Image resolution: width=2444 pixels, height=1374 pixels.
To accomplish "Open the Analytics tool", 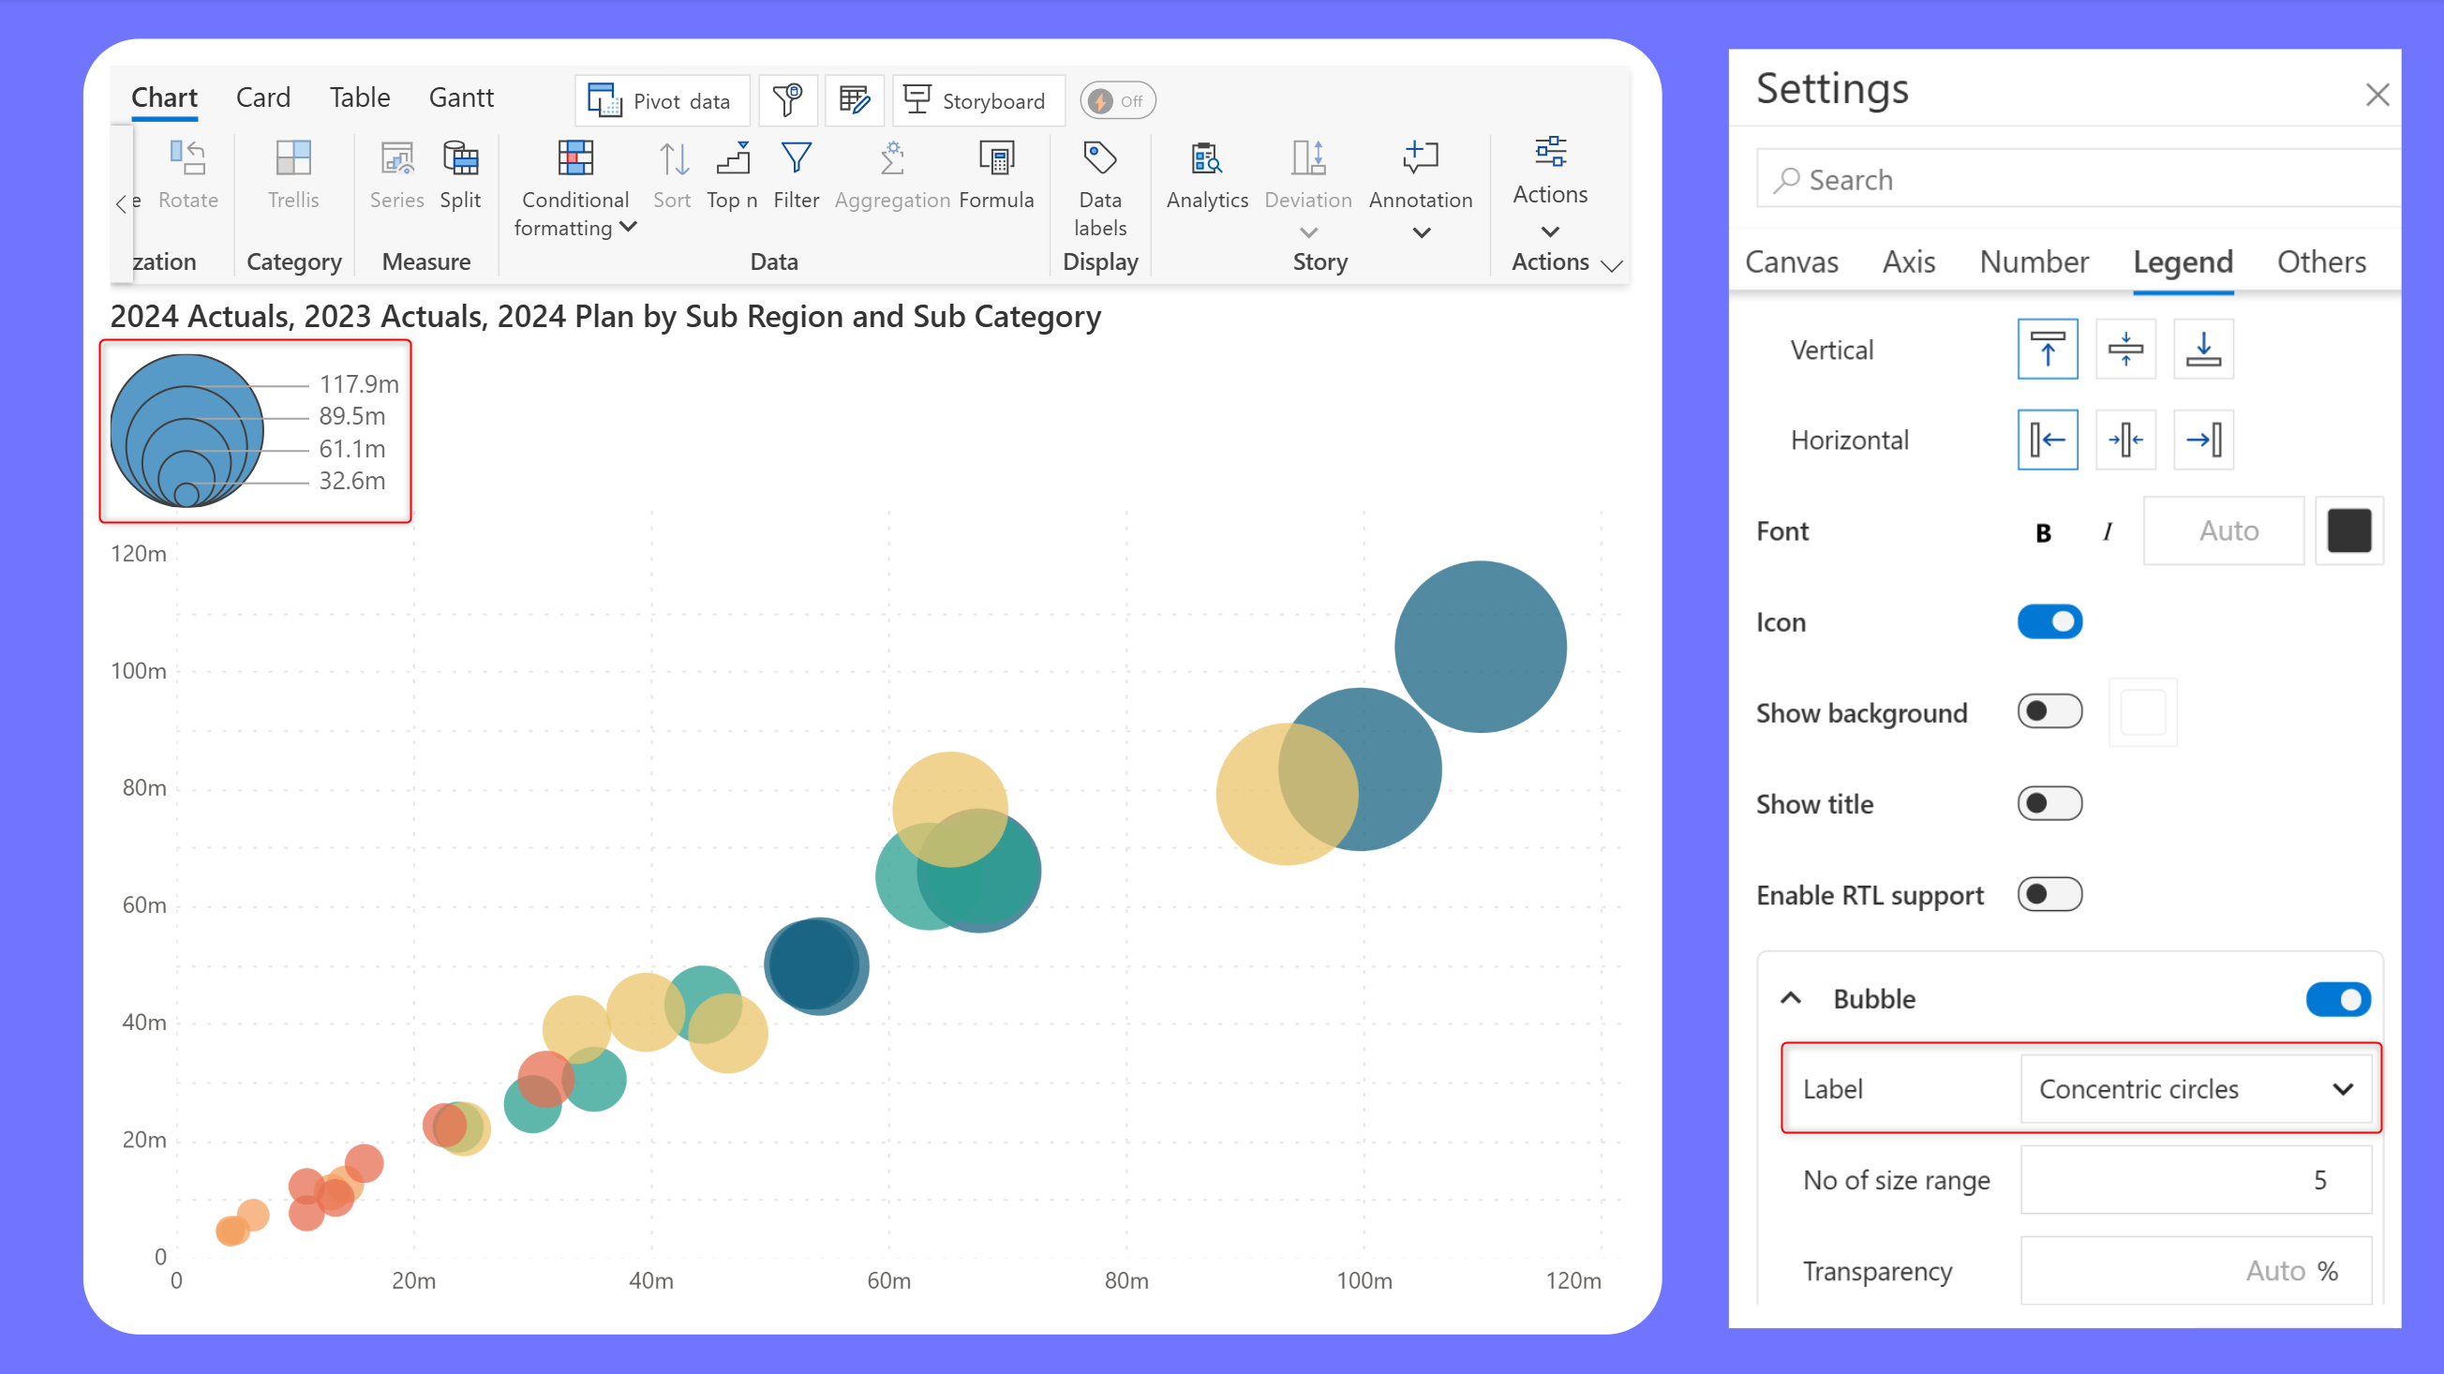I will 1206,159.
